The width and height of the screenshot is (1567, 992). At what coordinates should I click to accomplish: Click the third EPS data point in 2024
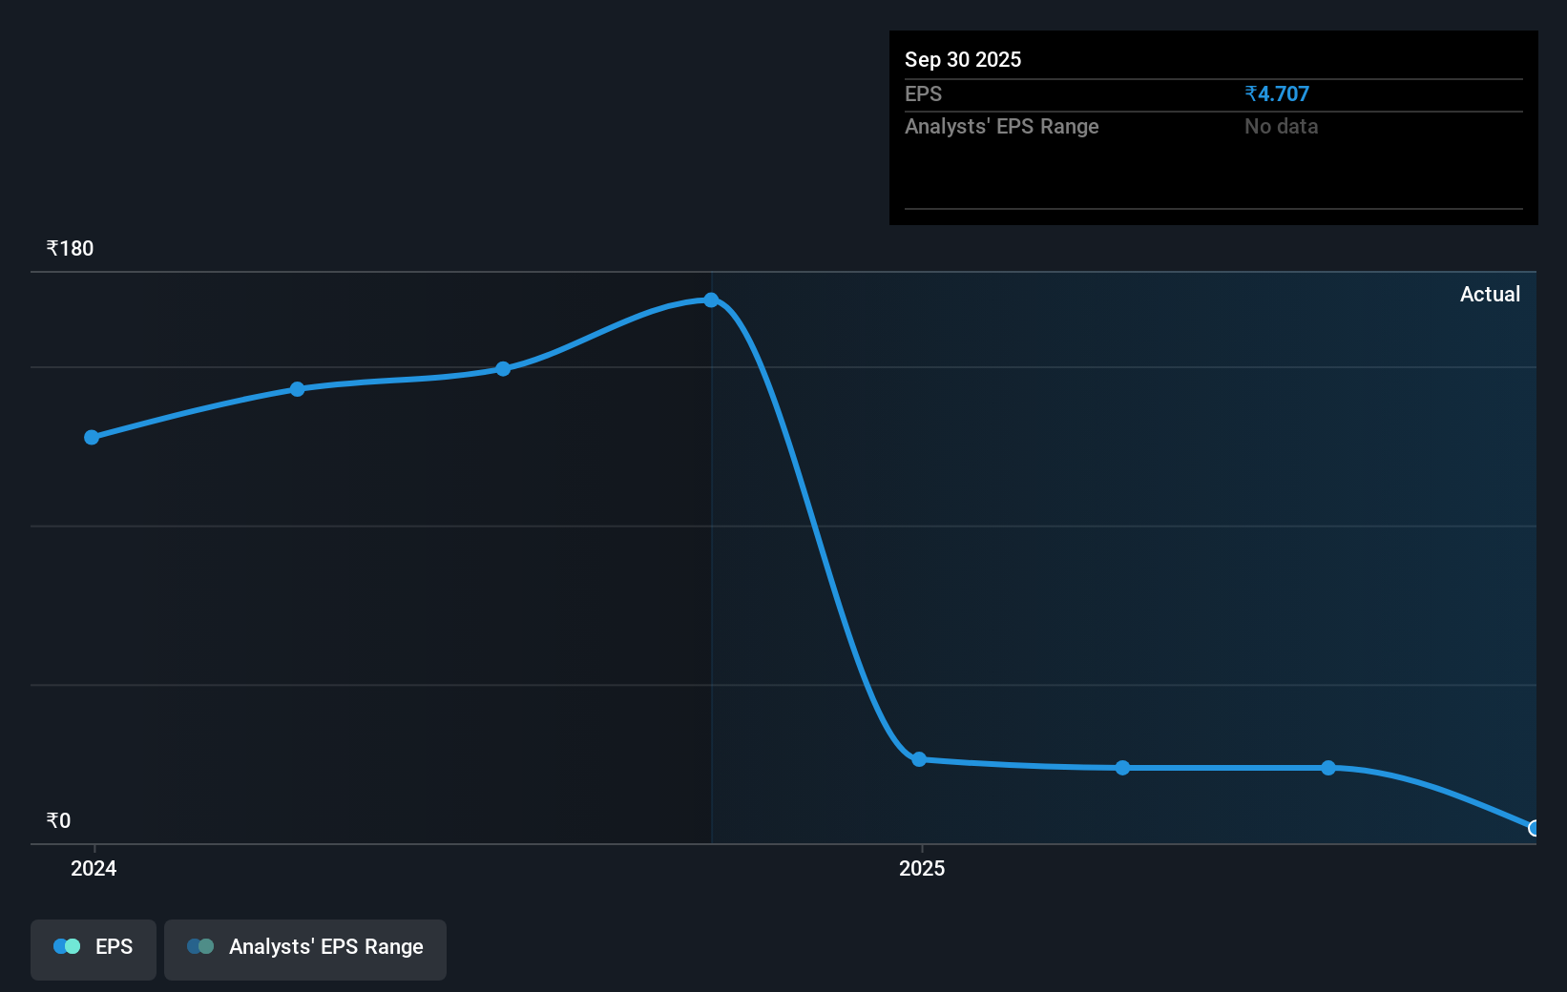tap(503, 368)
